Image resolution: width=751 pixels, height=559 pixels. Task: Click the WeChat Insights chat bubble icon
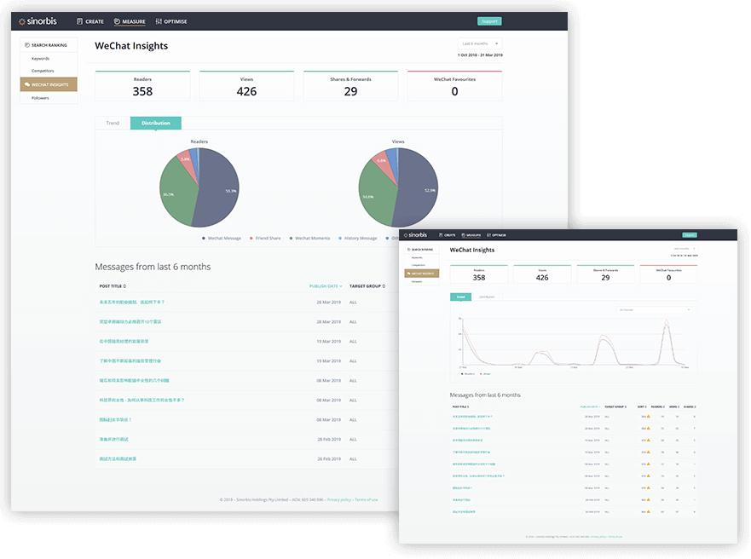[27, 84]
